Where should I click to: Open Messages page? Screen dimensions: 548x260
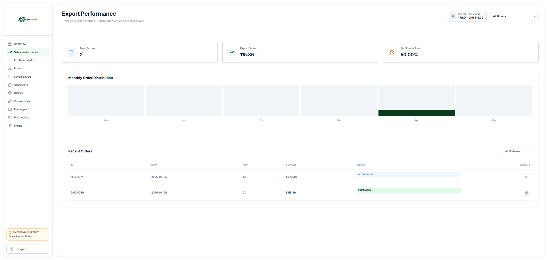[28, 109]
